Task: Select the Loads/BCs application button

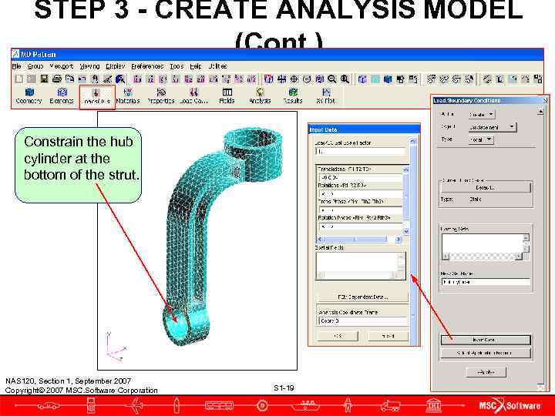Action: pos(96,96)
